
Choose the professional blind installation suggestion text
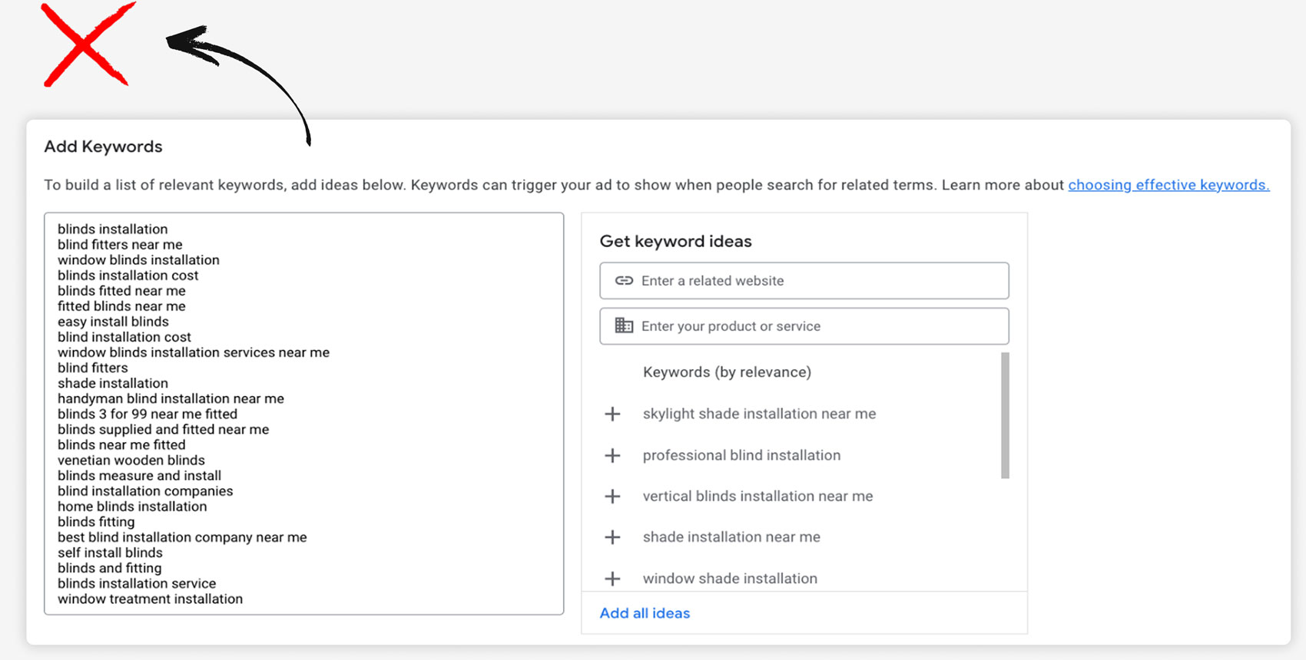pyautogui.click(x=741, y=456)
